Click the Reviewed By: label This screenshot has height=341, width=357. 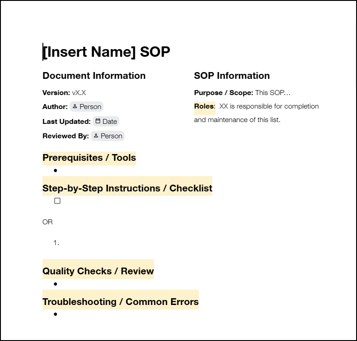click(x=65, y=136)
